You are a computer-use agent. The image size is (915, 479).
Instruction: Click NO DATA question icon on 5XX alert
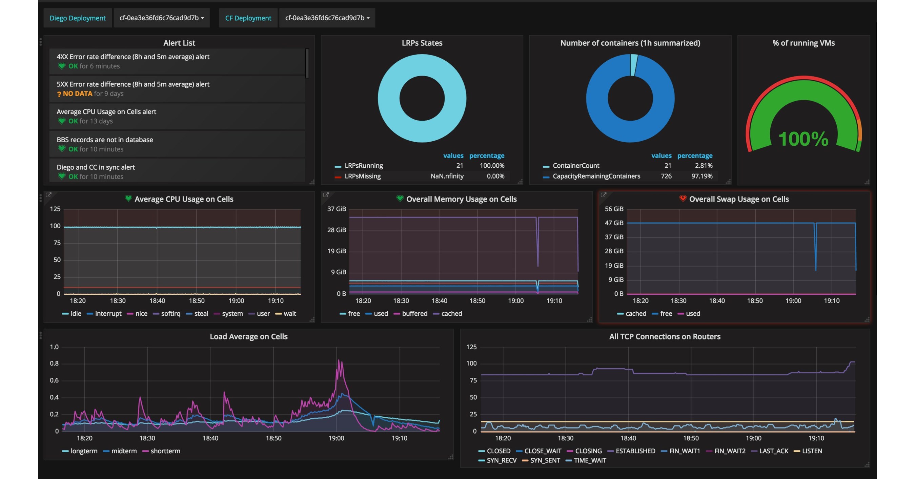pyautogui.click(x=59, y=94)
